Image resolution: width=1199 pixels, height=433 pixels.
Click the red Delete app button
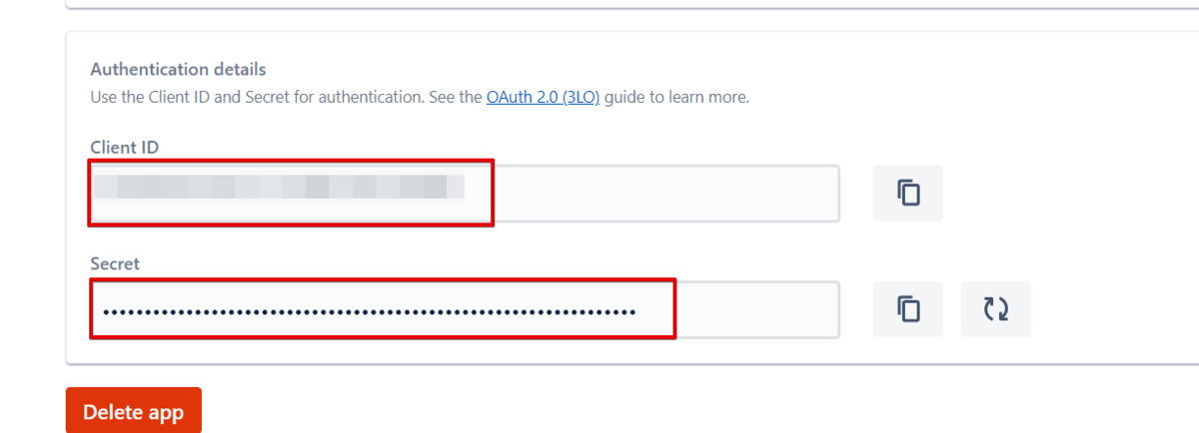134,412
